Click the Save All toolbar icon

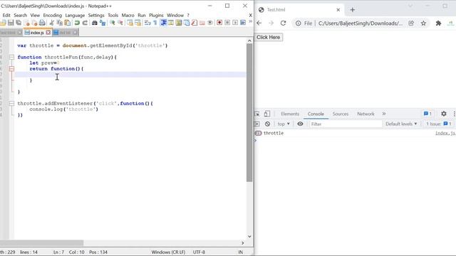[19, 23]
